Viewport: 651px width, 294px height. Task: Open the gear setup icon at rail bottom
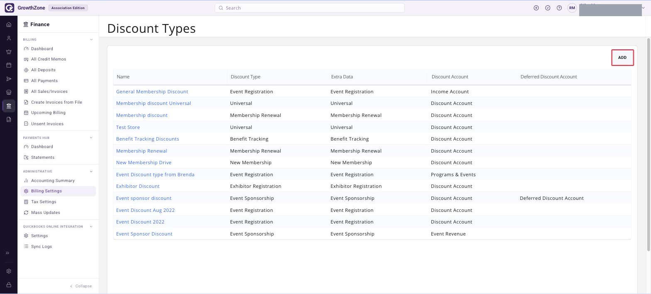pyautogui.click(x=9, y=271)
